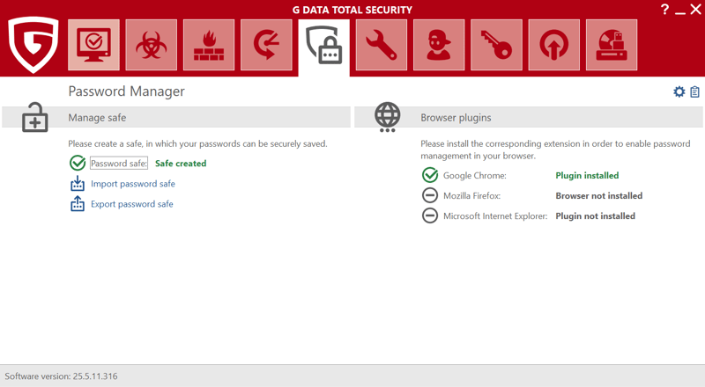Open Password Manager settings gear
This screenshot has height=387, width=705.
click(x=679, y=92)
